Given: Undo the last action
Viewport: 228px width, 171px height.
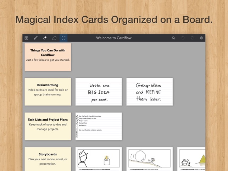Looking at the screenshot, I should [x=183, y=38].
